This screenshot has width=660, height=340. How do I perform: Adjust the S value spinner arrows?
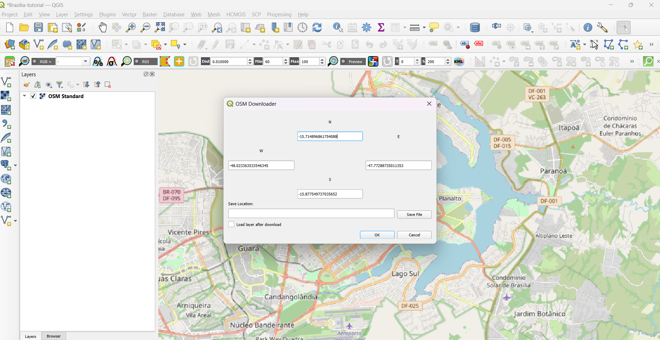[448, 62]
